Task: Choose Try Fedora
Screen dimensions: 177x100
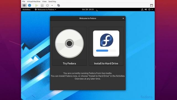Action: click(69, 46)
